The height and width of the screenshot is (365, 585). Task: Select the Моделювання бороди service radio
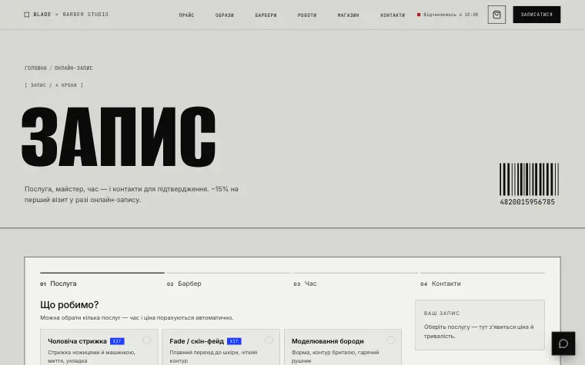[390, 340]
